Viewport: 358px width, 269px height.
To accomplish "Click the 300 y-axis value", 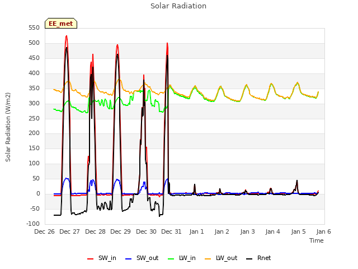I will click(34, 103).
